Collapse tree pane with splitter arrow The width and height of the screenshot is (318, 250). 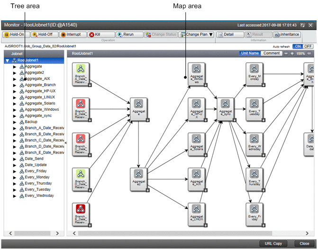click(x=66, y=143)
